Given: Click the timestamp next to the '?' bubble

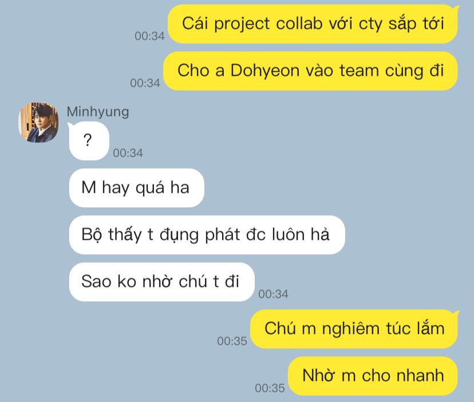Looking at the screenshot, I should click(128, 153).
